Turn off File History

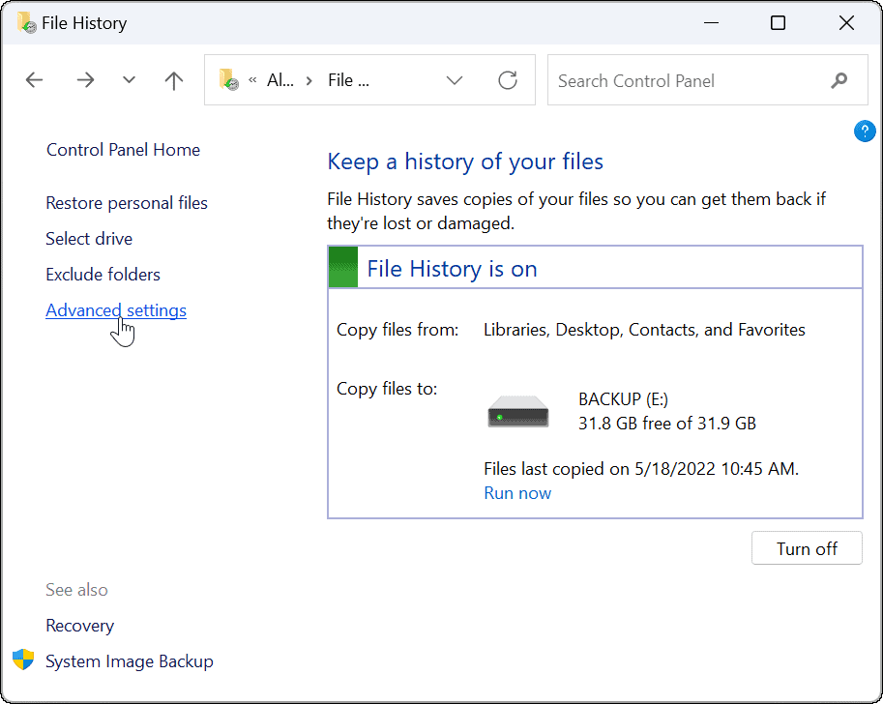click(806, 547)
